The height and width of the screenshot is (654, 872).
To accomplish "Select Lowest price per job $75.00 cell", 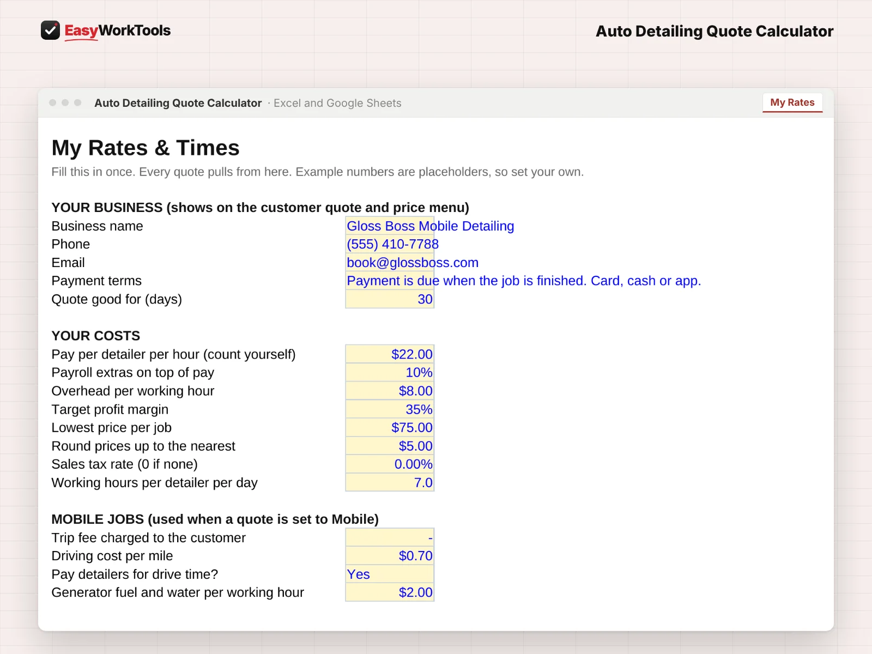I will [x=390, y=427].
